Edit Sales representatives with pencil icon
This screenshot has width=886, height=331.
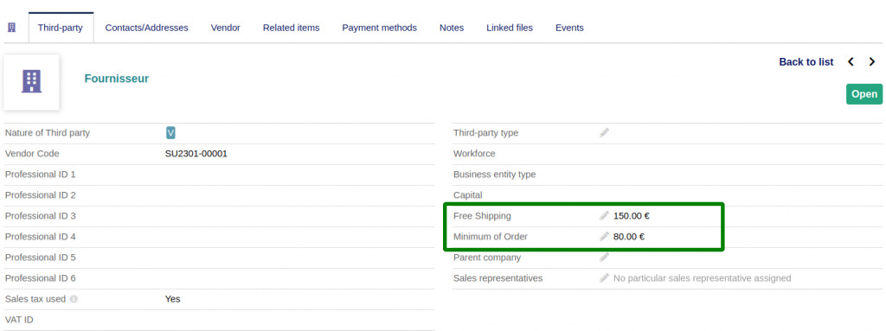tap(604, 278)
